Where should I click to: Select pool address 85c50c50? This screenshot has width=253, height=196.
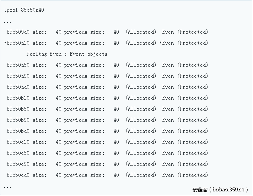18,153
